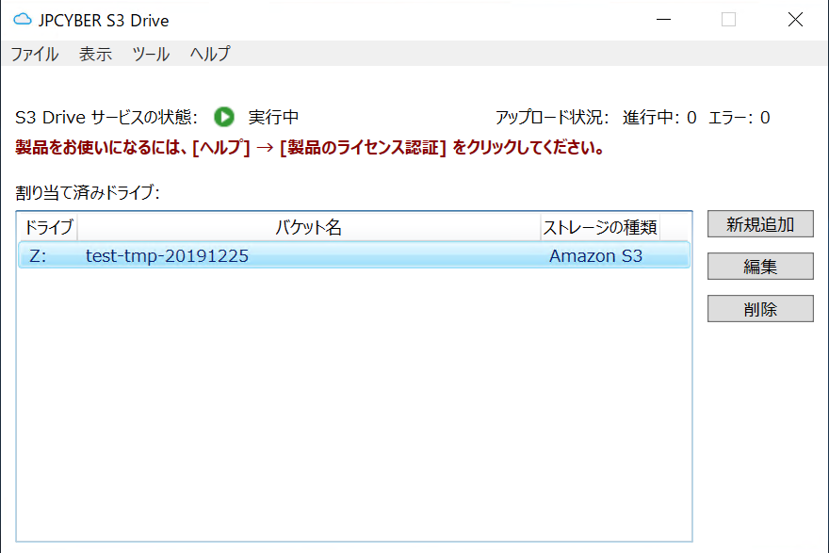This screenshot has width=829, height=553.
Task: Click the green service running status icon
Action: click(x=223, y=117)
